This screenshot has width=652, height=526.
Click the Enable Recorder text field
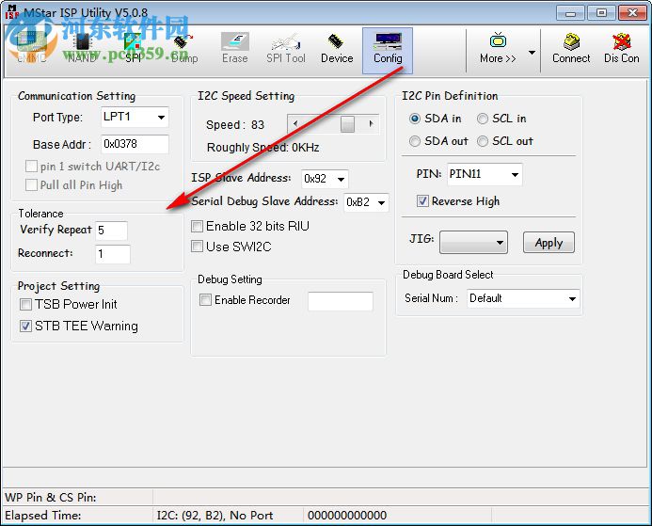pyautogui.click(x=341, y=301)
